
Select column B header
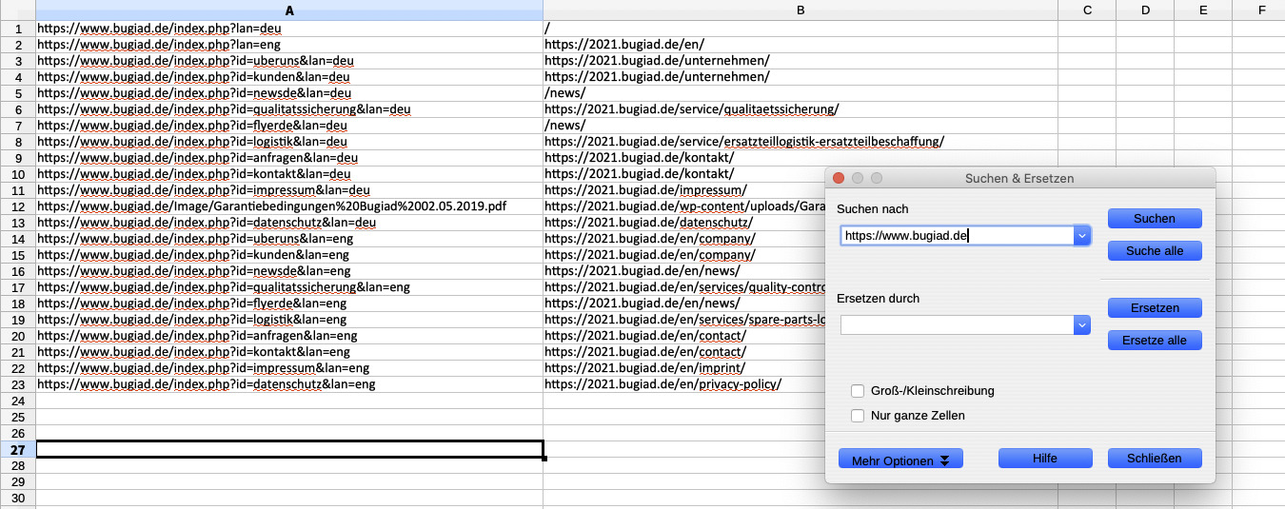tap(801, 10)
